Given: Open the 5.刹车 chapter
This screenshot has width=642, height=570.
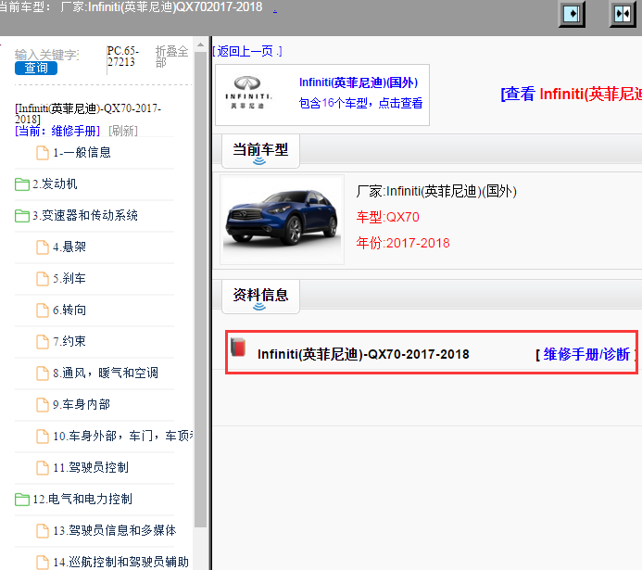Looking at the screenshot, I should (69, 278).
